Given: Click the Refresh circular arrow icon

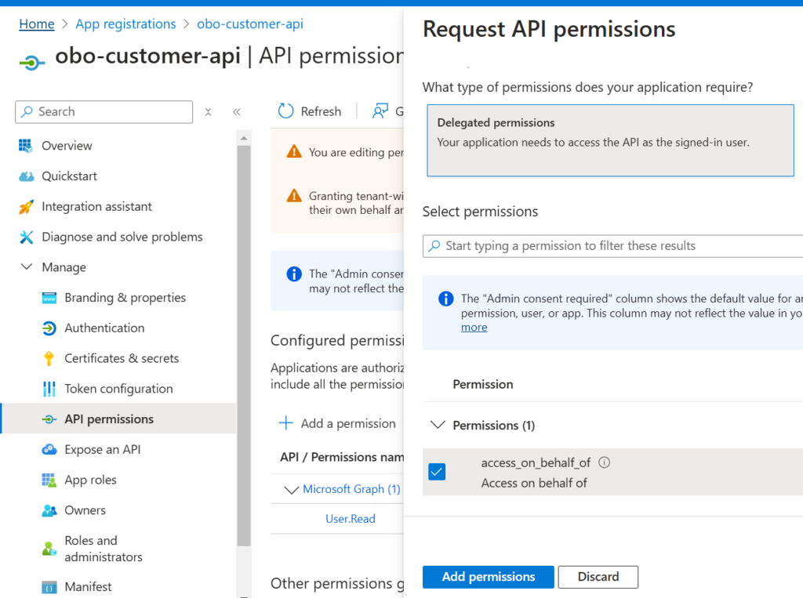Looking at the screenshot, I should pos(285,111).
